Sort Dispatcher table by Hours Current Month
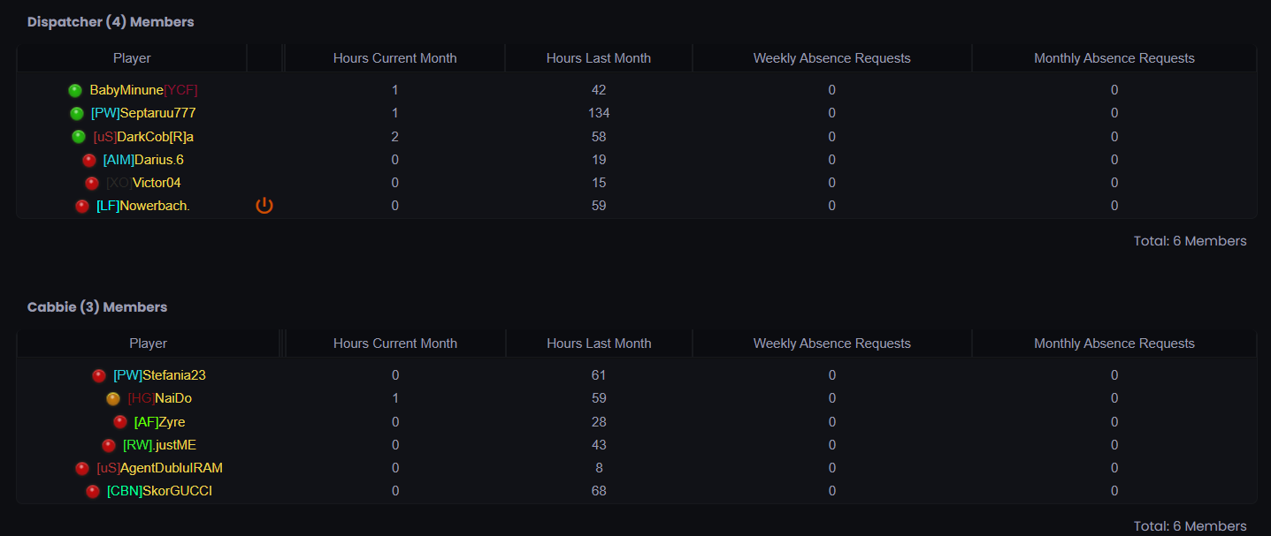Screen dimensions: 1271x536 394,58
